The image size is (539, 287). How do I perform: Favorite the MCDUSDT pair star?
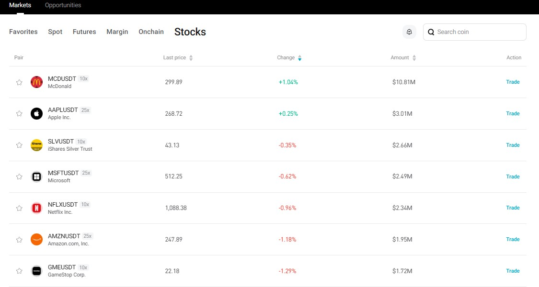click(19, 82)
